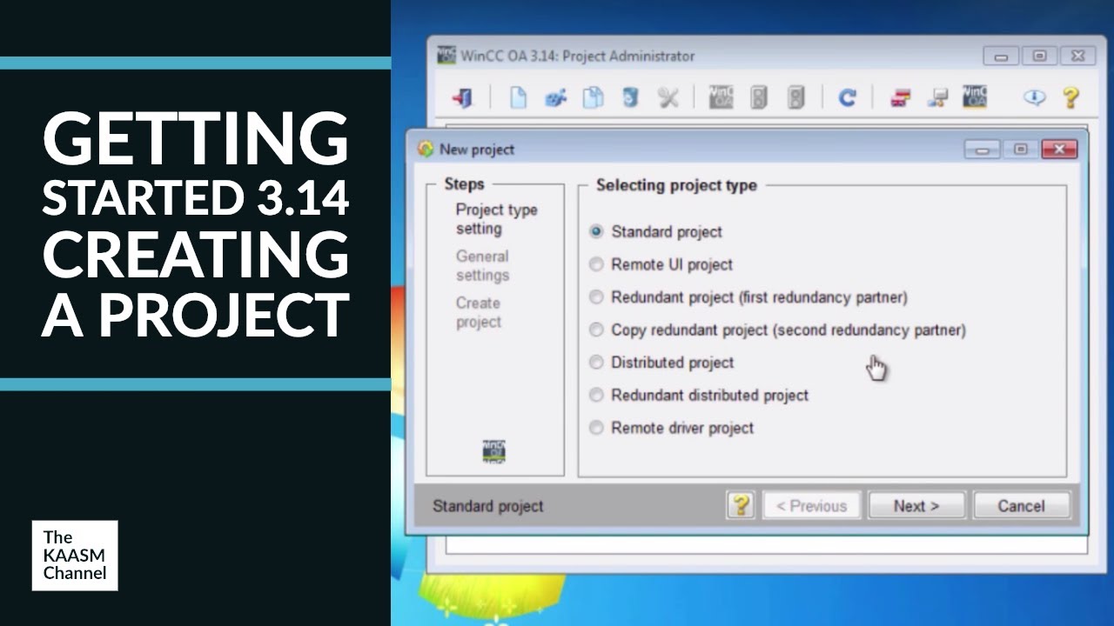
Task: Click the blank page new project icon
Action: coord(519,97)
